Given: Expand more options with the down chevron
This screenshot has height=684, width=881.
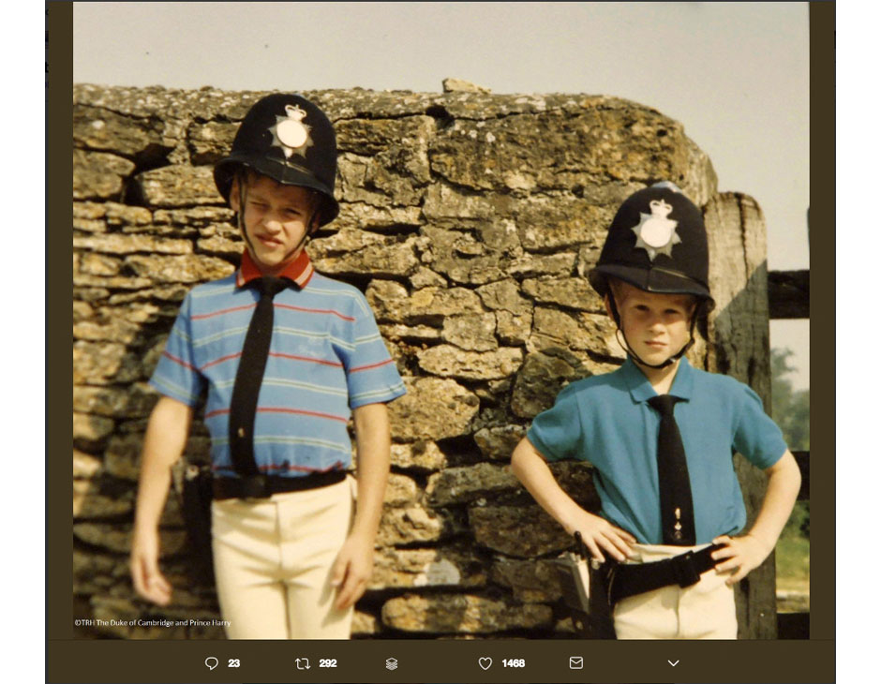Looking at the screenshot, I should tap(673, 663).
